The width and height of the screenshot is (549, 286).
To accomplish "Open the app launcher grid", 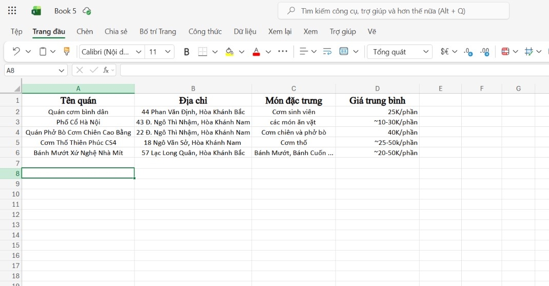I will (12, 11).
